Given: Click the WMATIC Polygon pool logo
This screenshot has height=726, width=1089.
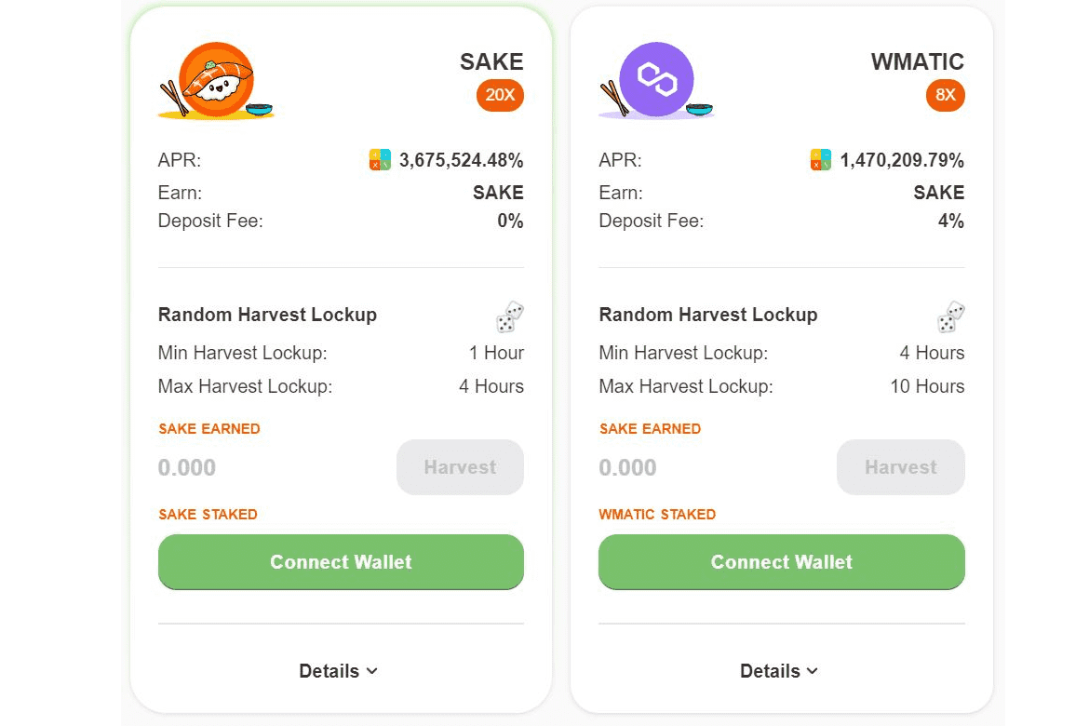Looking at the screenshot, I should (655, 79).
